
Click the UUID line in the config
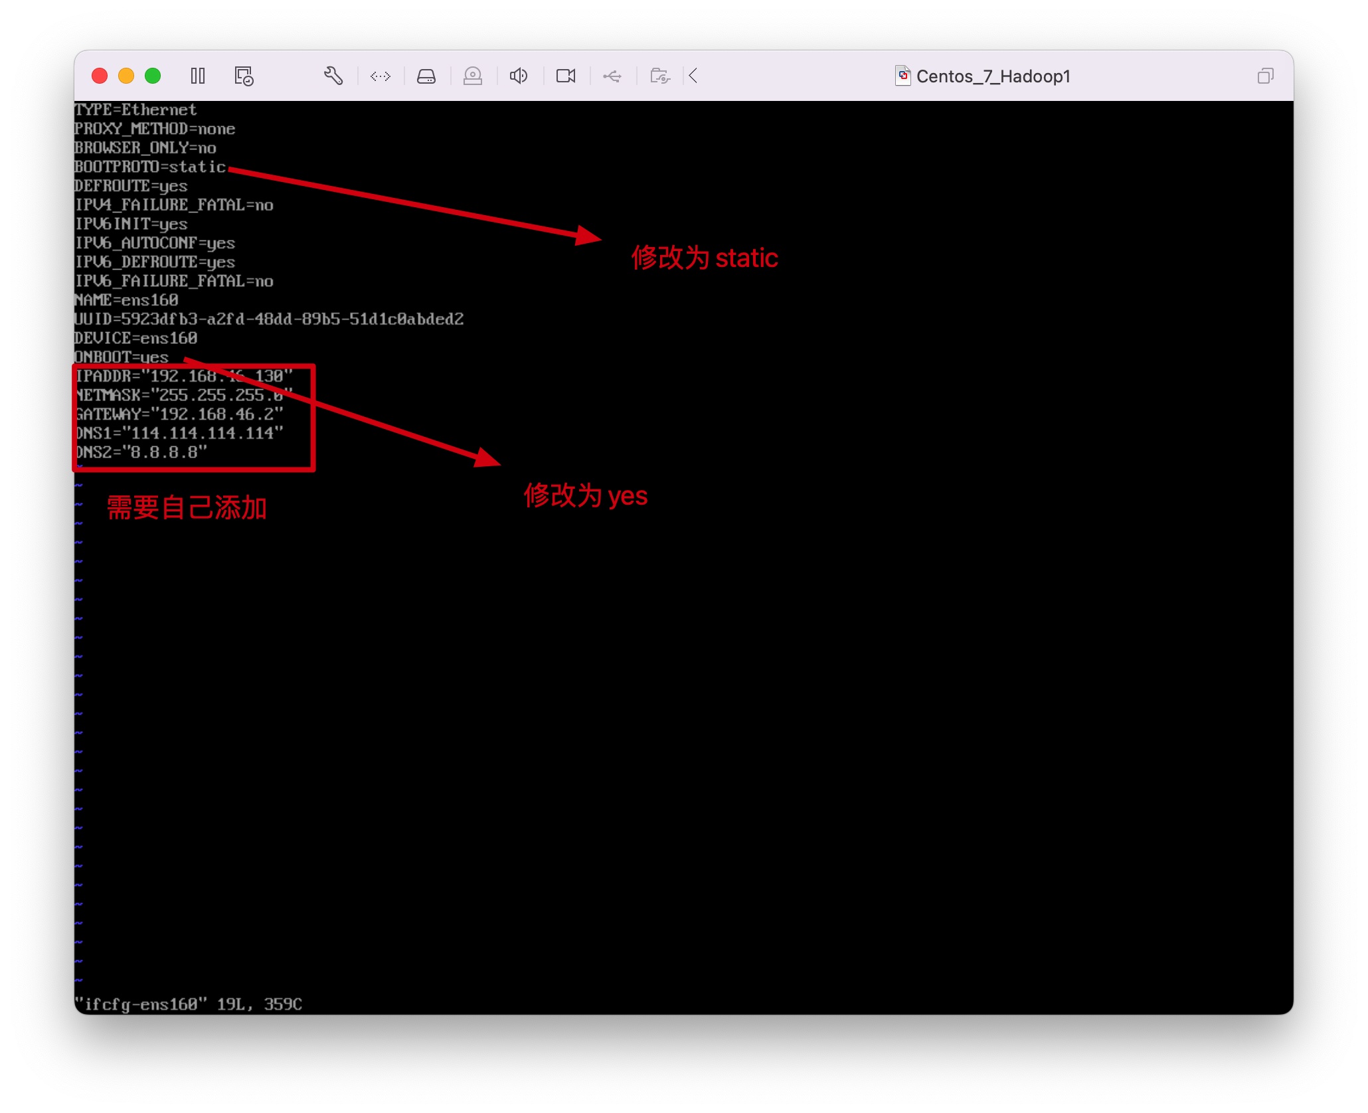[x=269, y=319]
